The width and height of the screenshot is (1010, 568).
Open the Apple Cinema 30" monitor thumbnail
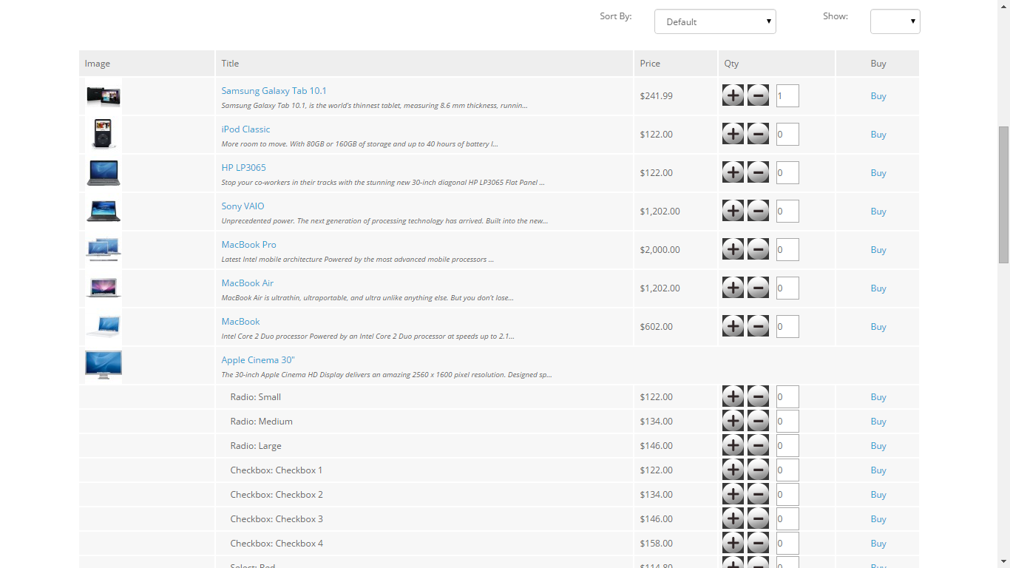click(x=104, y=365)
